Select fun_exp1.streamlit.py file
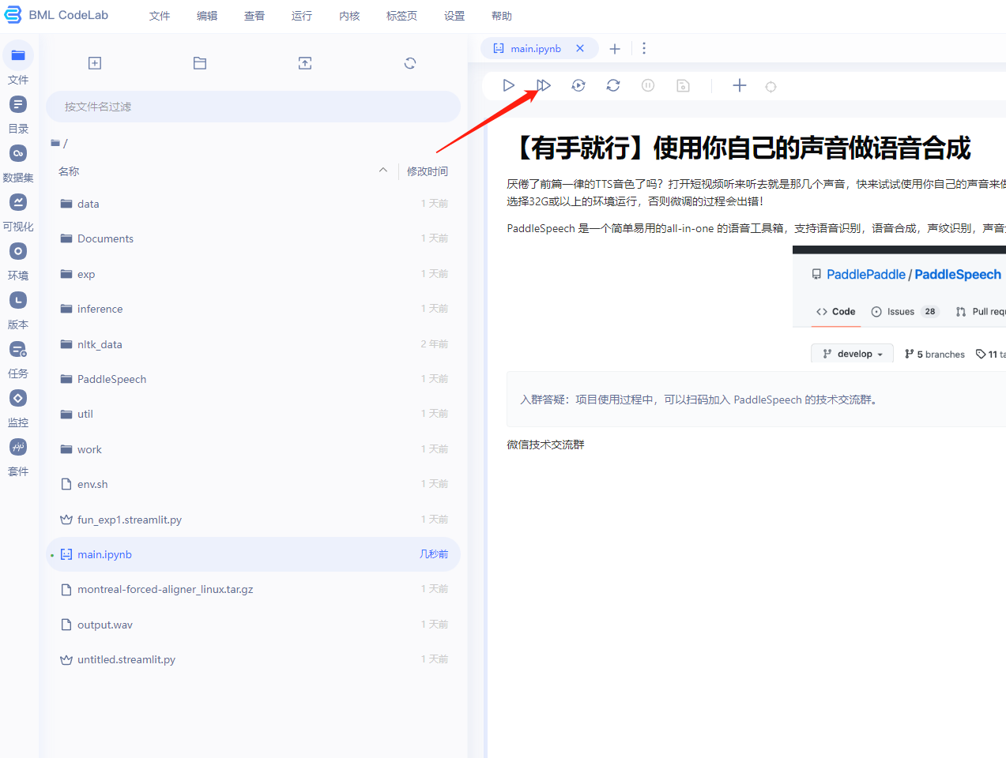This screenshot has width=1006, height=758. pyautogui.click(x=253, y=520)
